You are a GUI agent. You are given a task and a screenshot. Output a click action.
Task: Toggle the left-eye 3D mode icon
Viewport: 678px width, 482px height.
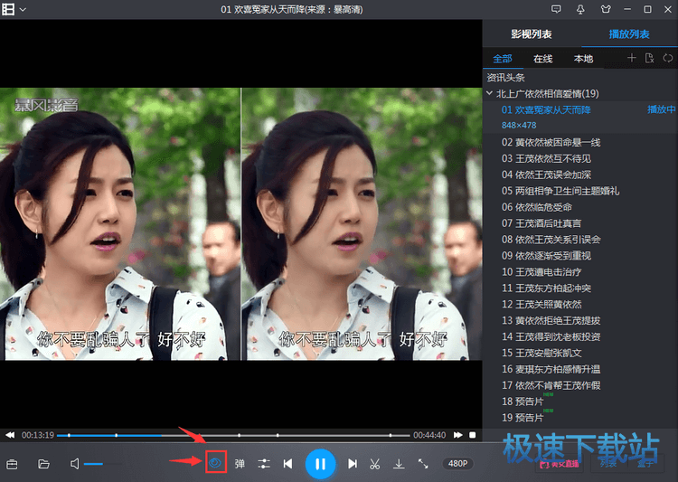[216, 463]
